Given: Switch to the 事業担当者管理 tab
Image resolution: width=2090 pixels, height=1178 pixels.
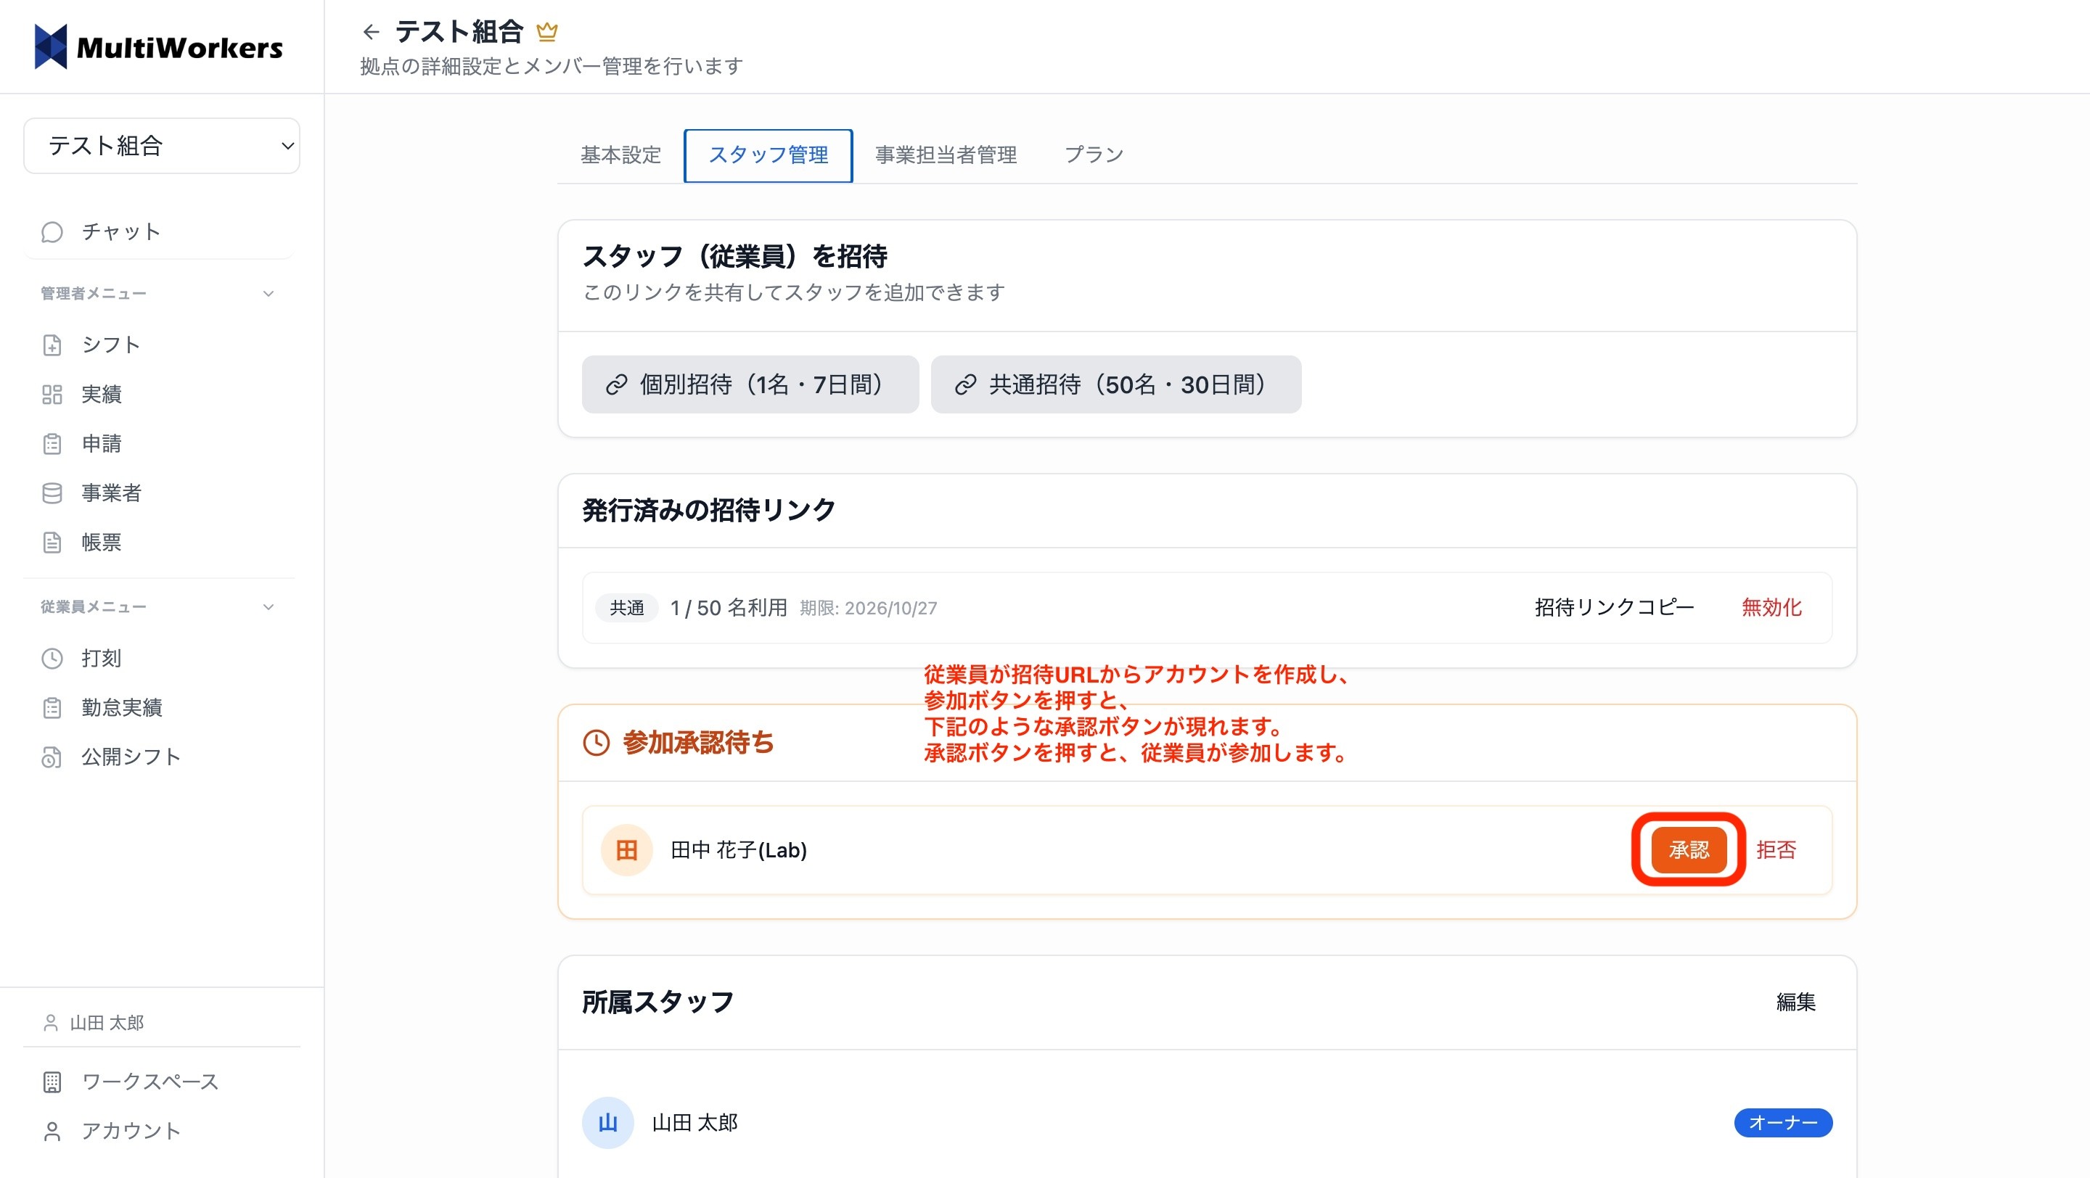Looking at the screenshot, I should click(946, 155).
